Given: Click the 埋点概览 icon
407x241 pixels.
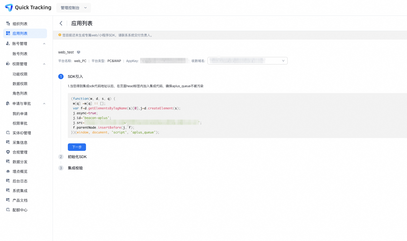Looking at the screenshot, I should 8,171.
